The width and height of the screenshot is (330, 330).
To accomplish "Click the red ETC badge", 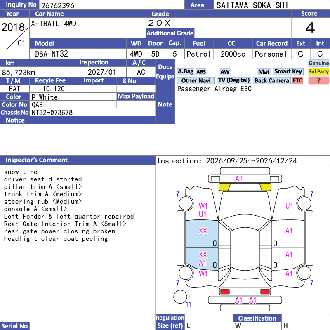I will [297, 80].
